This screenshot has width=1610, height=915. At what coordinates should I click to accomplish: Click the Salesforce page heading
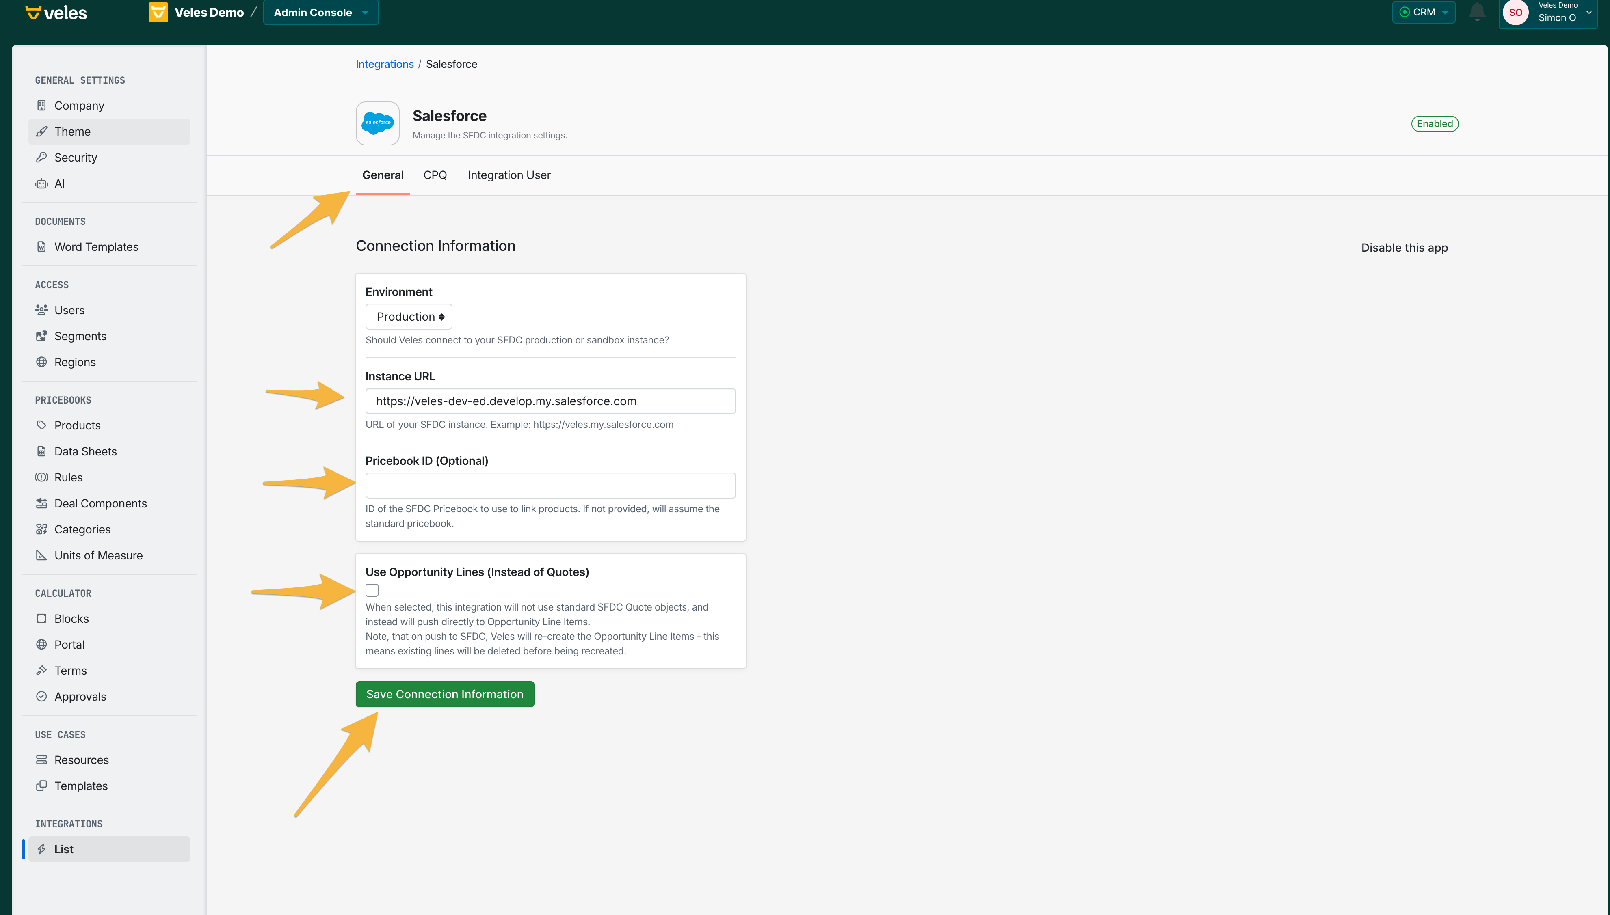[x=450, y=116]
